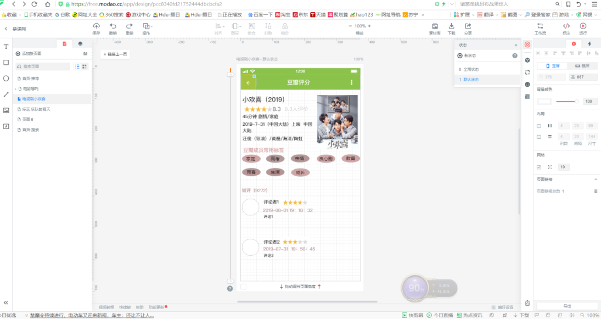Switch to the pages tab in left panel
Viewport: 601px width, 319px height.
64,44
